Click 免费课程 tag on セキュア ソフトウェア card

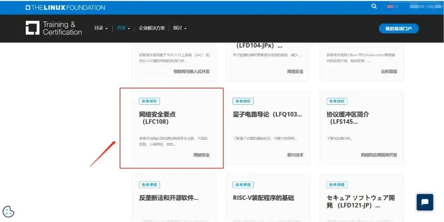pyautogui.click(x=337, y=185)
